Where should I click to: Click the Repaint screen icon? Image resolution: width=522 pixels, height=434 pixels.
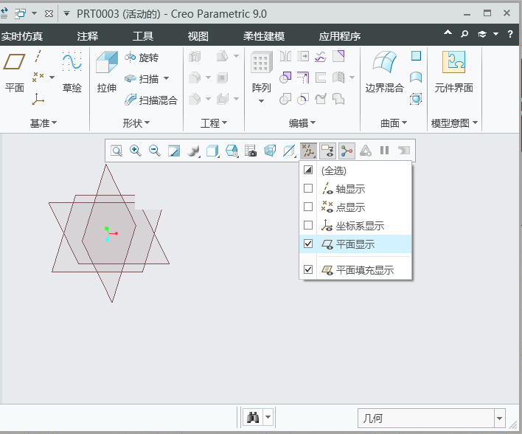pos(174,151)
